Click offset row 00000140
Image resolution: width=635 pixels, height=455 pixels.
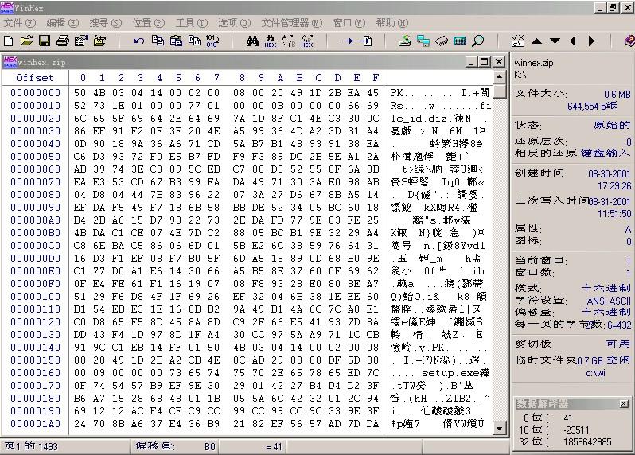click(36, 348)
